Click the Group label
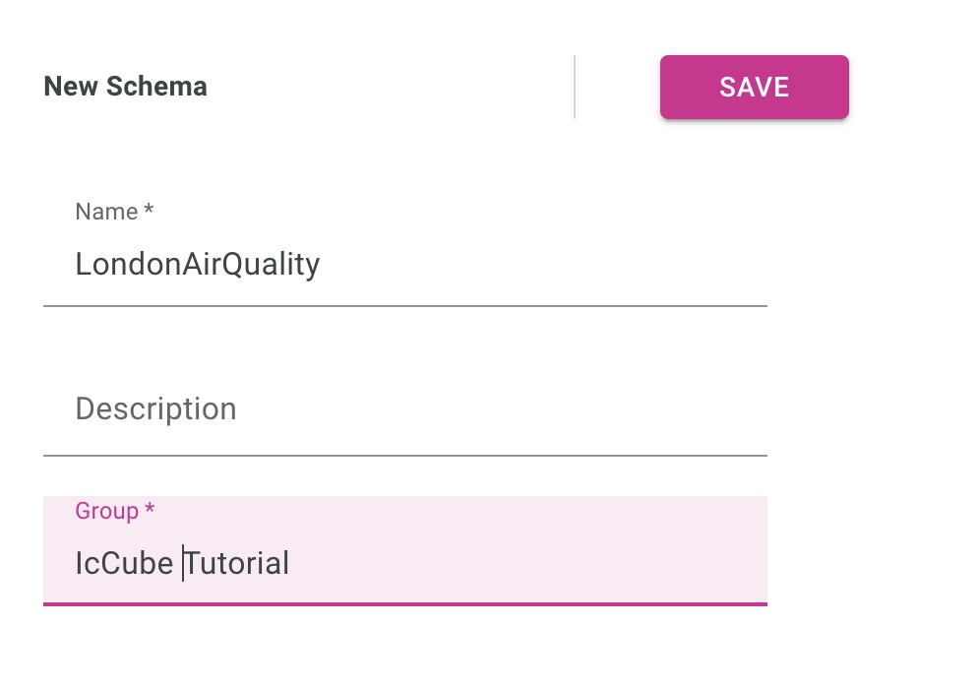This screenshot has width=980, height=689. tap(107, 511)
